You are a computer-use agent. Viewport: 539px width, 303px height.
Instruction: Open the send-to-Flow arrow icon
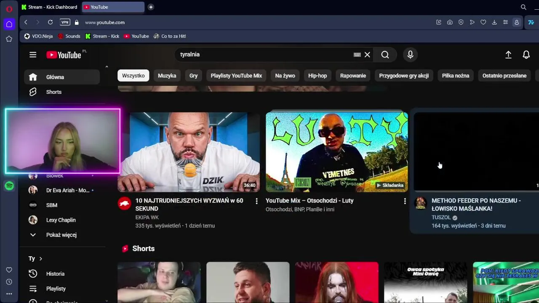(x=472, y=22)
